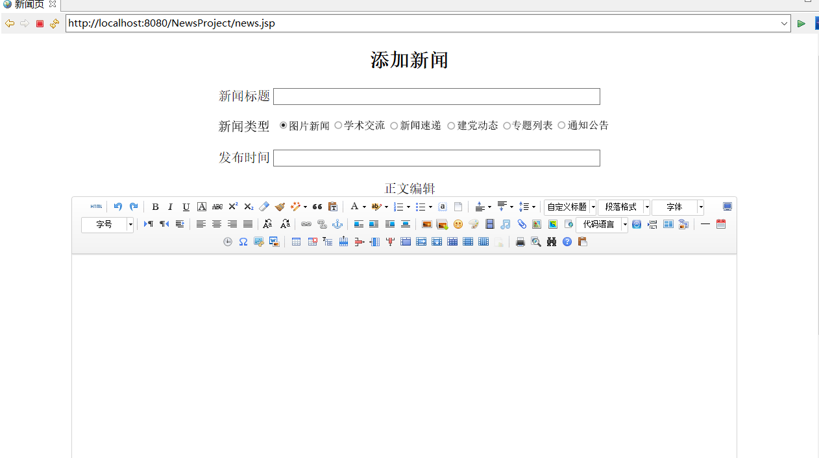Open the 字号 font size dropdown

107,225
